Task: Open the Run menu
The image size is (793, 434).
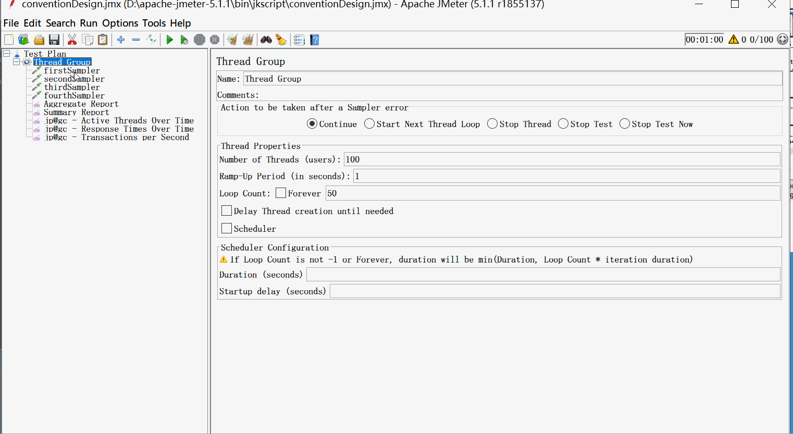Action: [89, 23]
